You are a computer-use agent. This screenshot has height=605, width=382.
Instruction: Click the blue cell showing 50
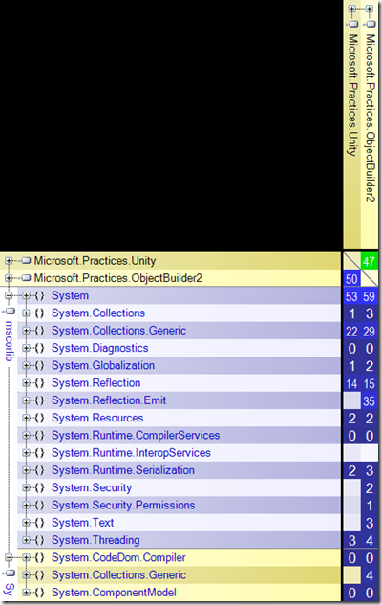tap(352, 278)
